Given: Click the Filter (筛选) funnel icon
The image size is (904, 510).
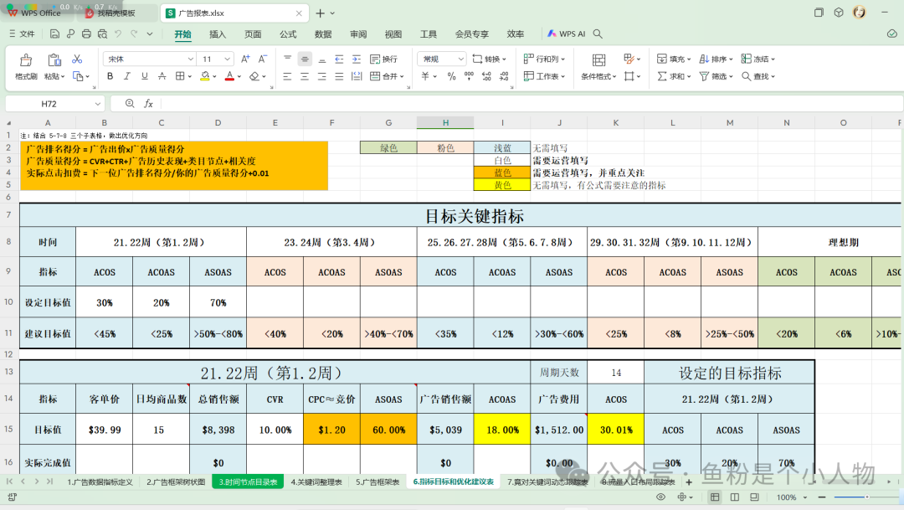Looking at the screenshot, I should click(x=704, y=76).
